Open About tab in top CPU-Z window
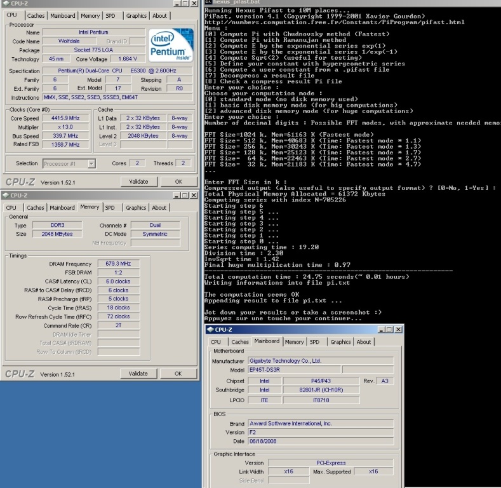501x488 pixels. tap(159, 16)
